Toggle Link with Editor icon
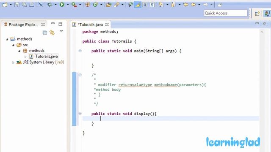 coord(52,33)
